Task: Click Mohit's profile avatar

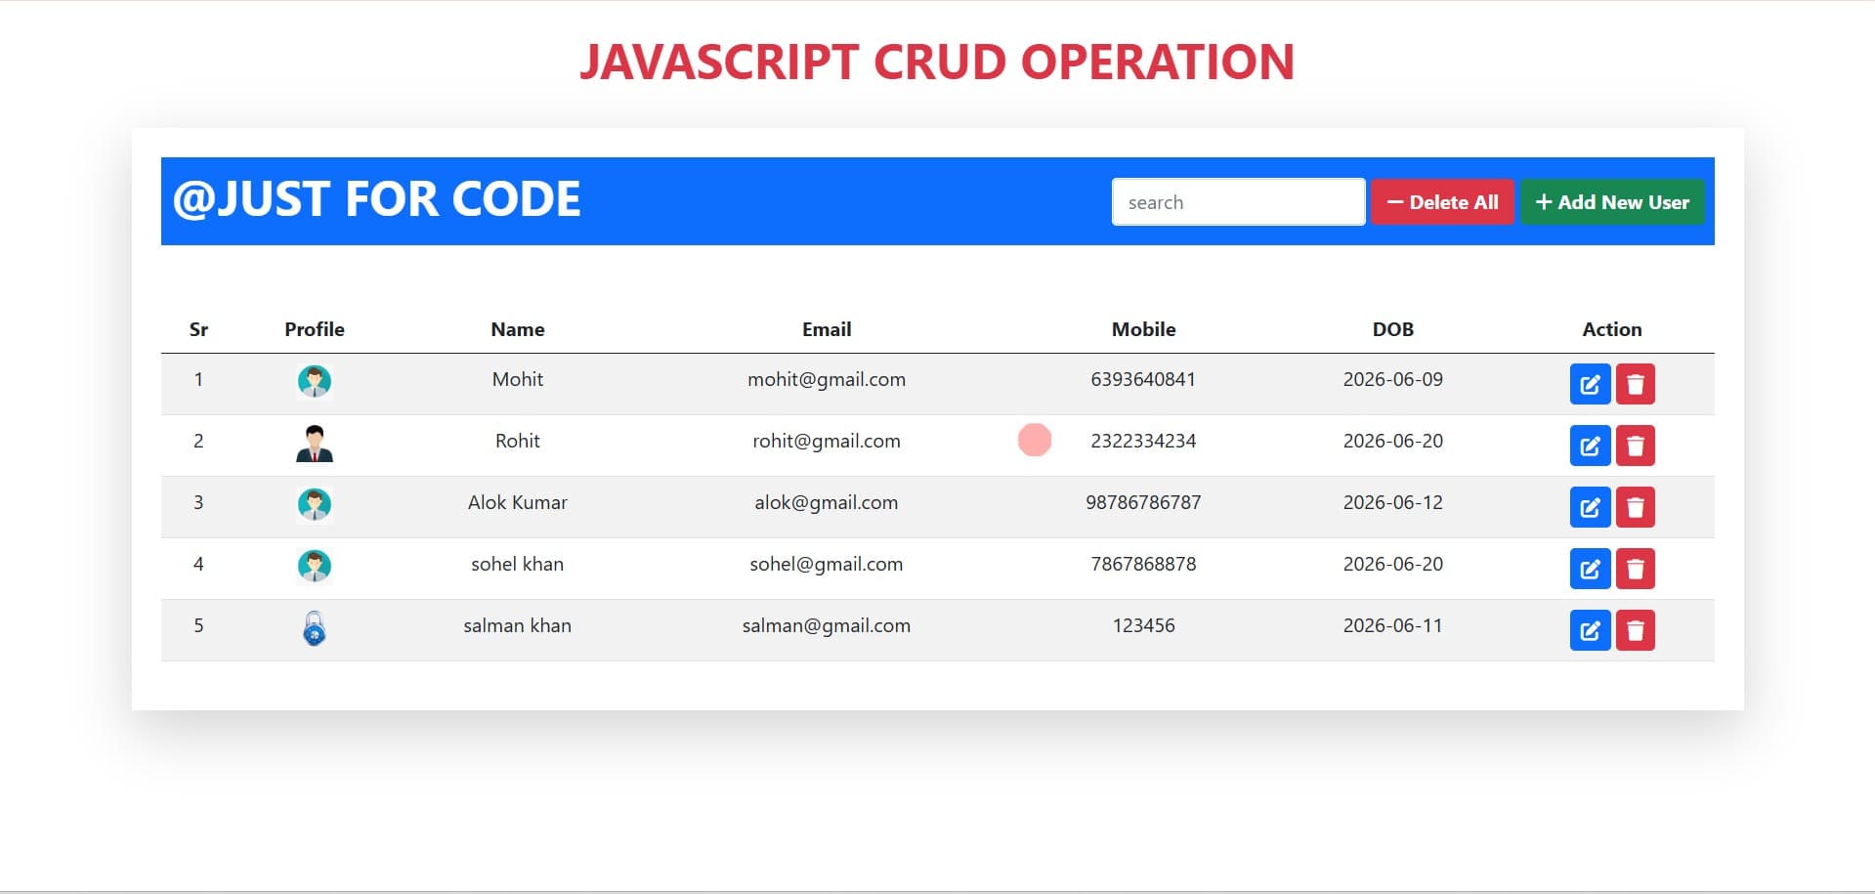Action: point(314,381)
